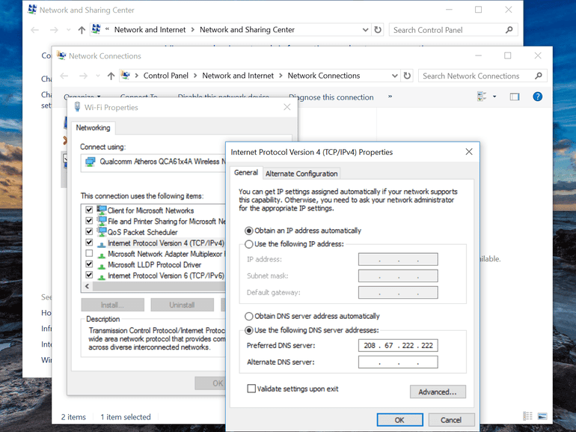Expand the Network Connections address bar dropdown

pyautogui.click(x=395, y=76)
